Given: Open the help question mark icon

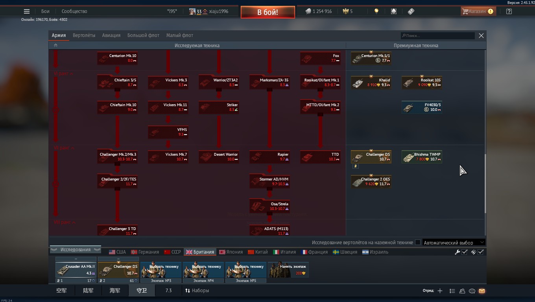Looking at the screenshot, I should (509, 11).
